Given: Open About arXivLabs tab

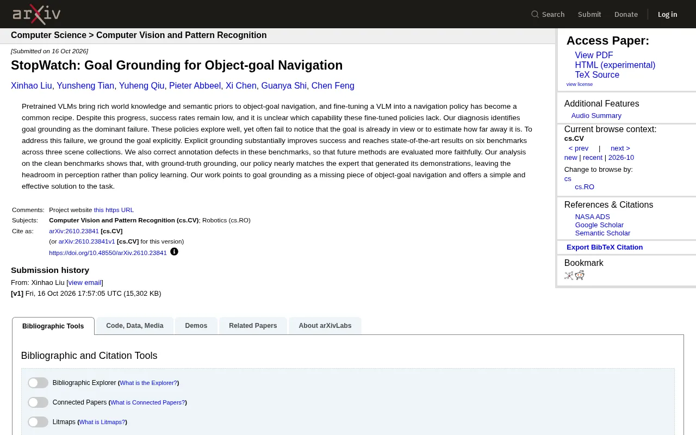Looking at the screenshot, I should coord(325,326).
